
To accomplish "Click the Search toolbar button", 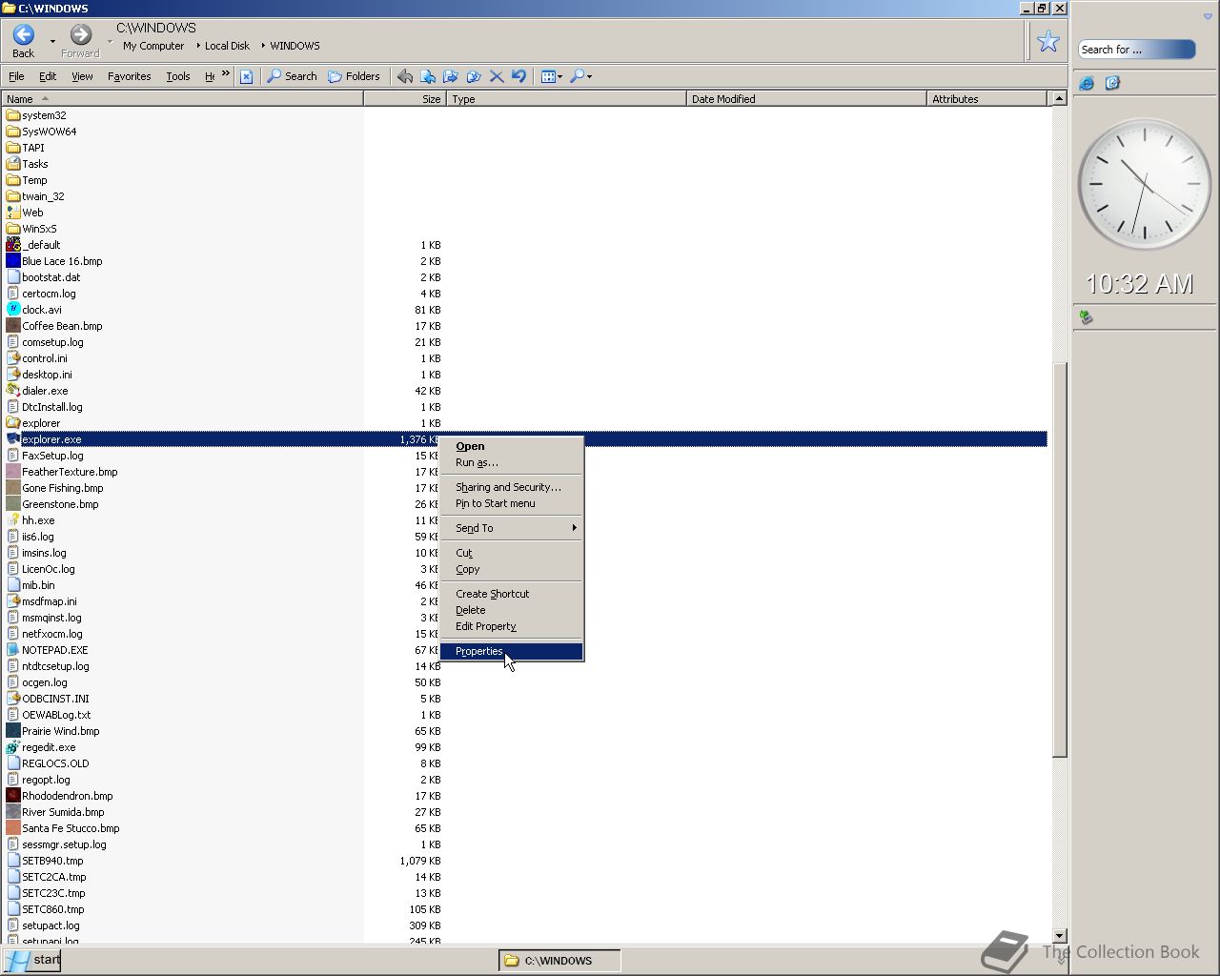I will (292, 76).
